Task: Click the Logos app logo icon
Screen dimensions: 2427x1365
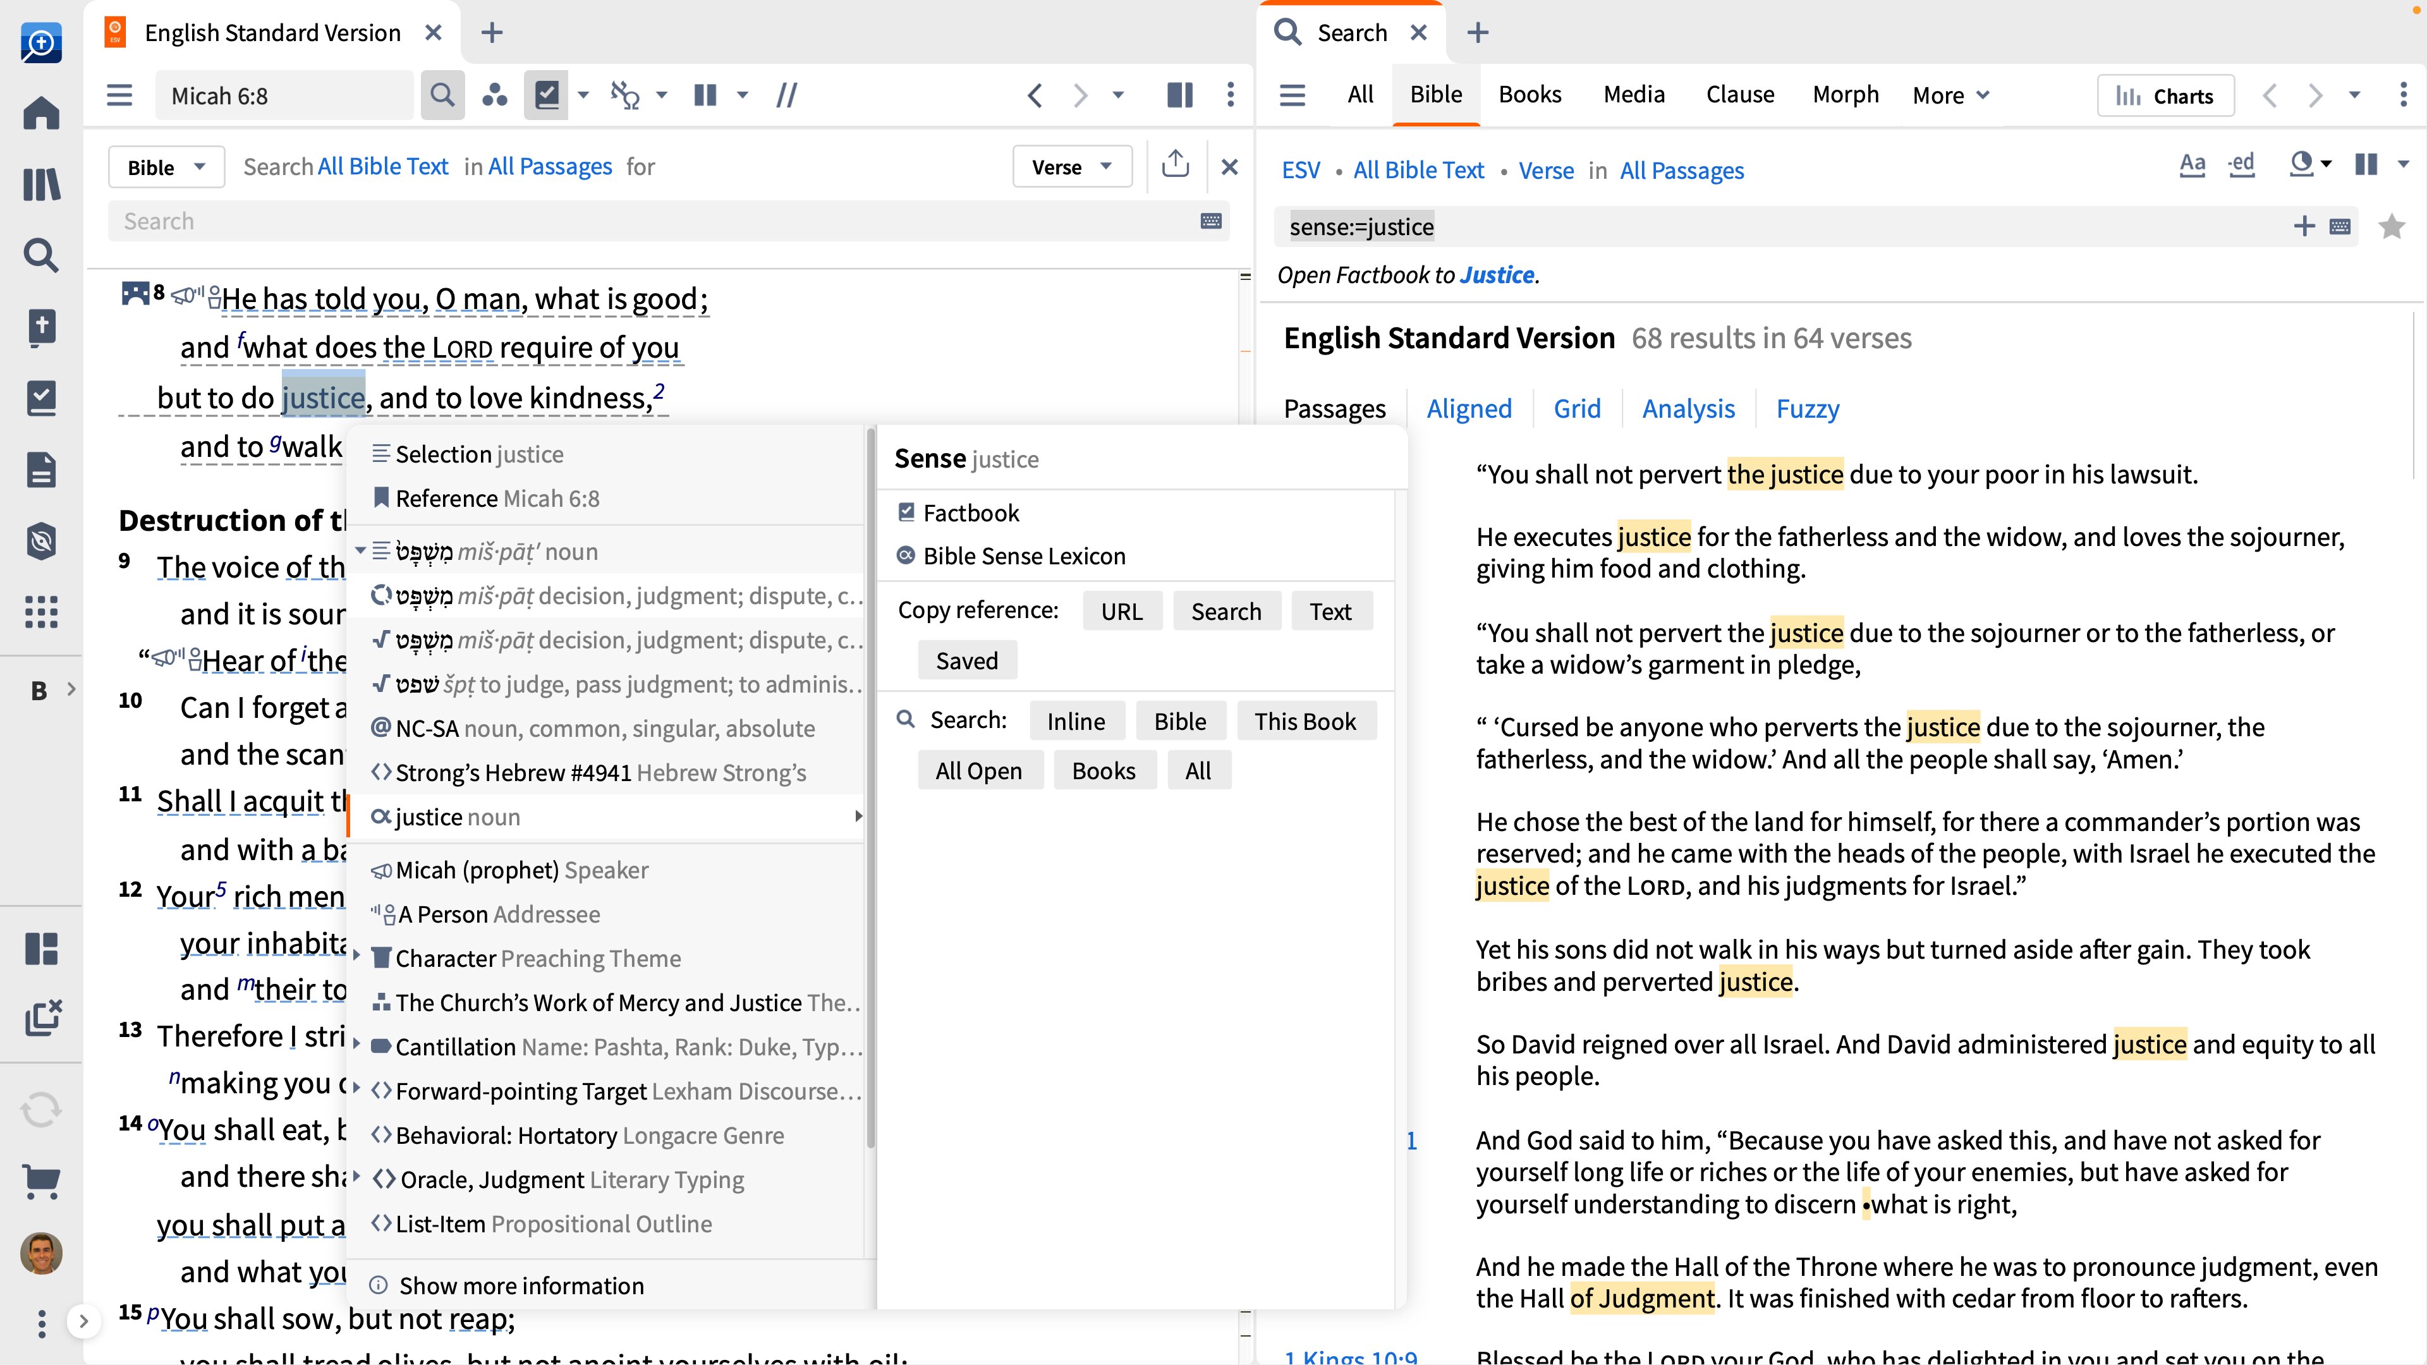Action: (x=40, y=42)
